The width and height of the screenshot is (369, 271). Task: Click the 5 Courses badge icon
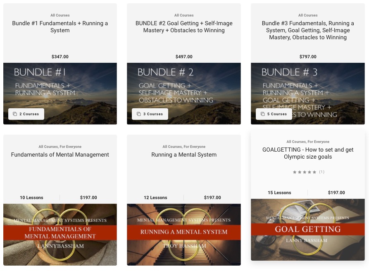tap(263, 114)
